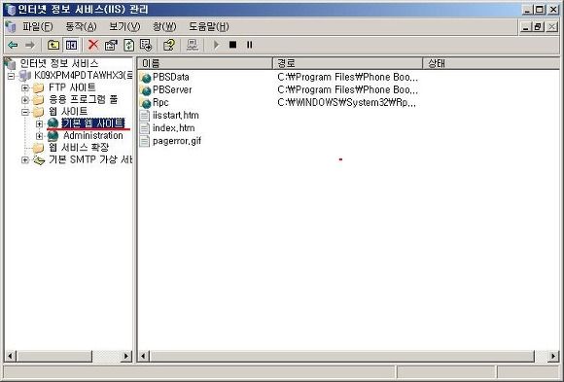Sort by the 경로 column header
This screenshot has width=564, height=382.
tap(347, 64)
